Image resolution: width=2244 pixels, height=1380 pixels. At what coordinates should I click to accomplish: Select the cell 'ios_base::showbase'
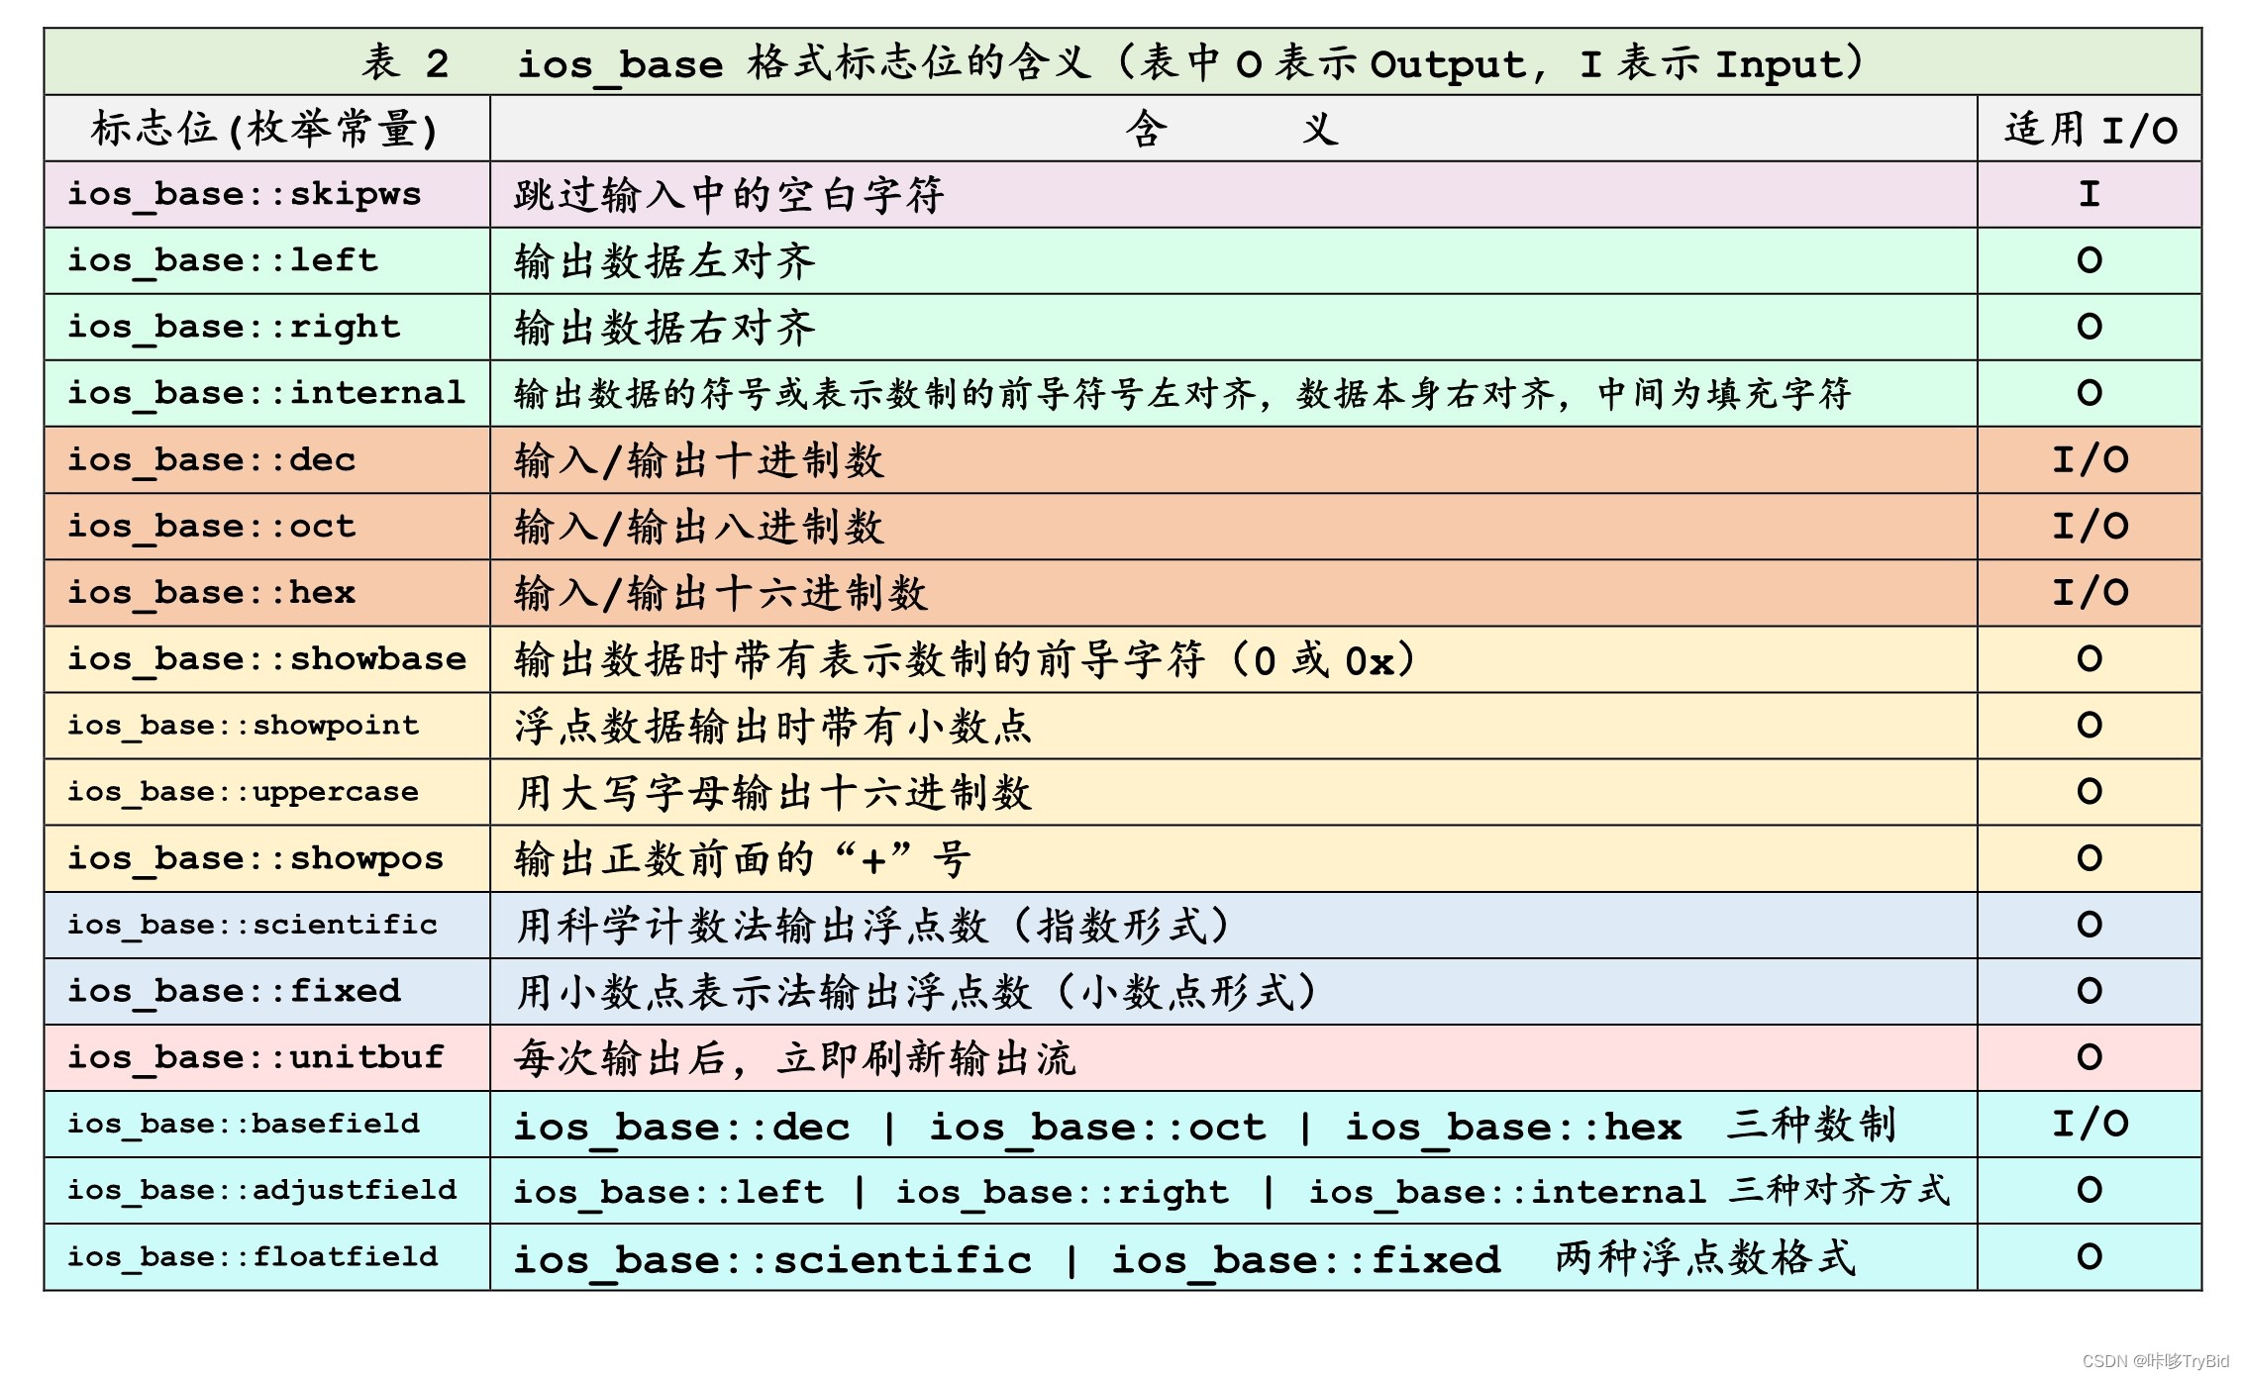[266, 658]
